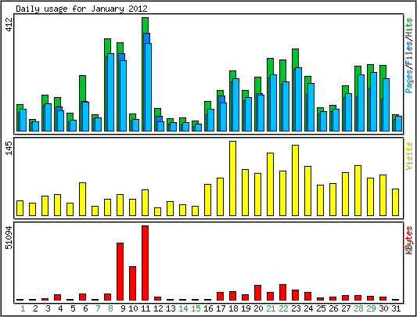The height and width of the screenshot is (317, 417).
Task: Select the 145 visits axis label
Action: point(9,148)
